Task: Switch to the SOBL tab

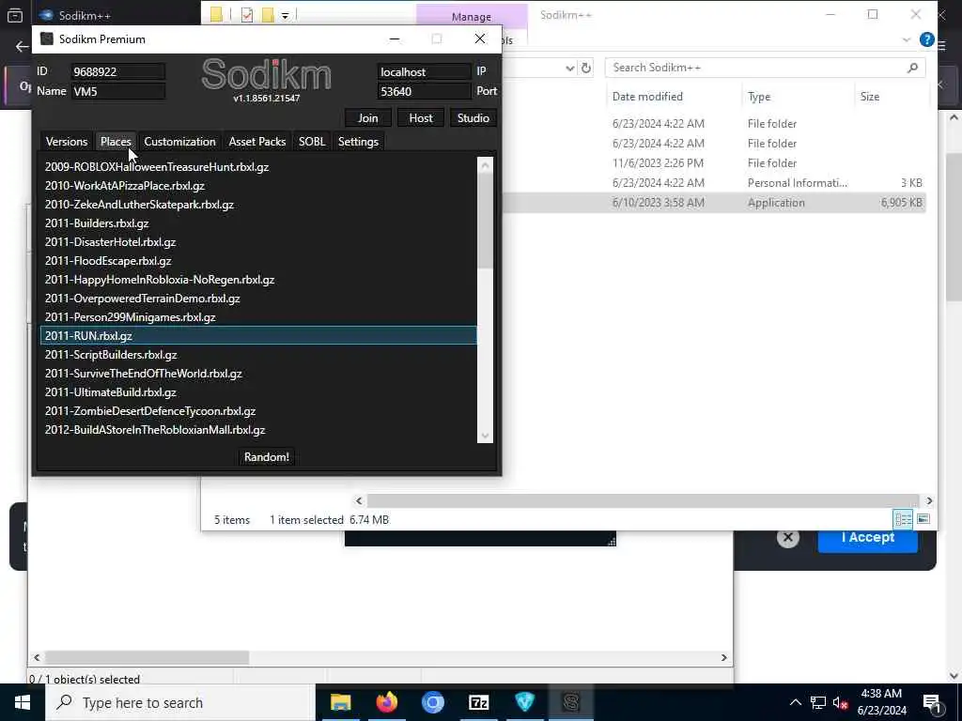Action: [x=312, y=142]
